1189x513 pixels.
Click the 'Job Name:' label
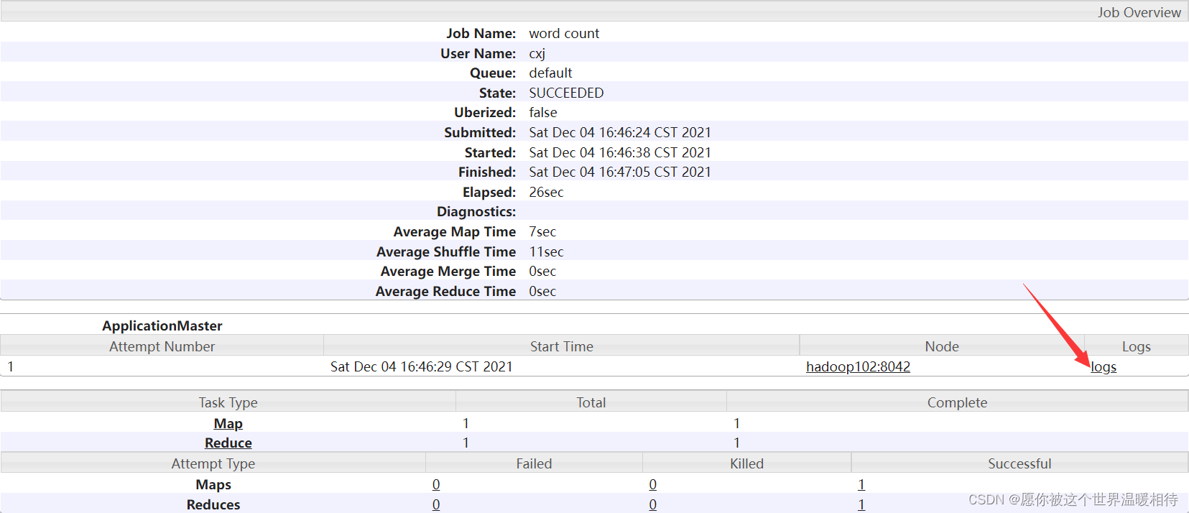point(481,34)
